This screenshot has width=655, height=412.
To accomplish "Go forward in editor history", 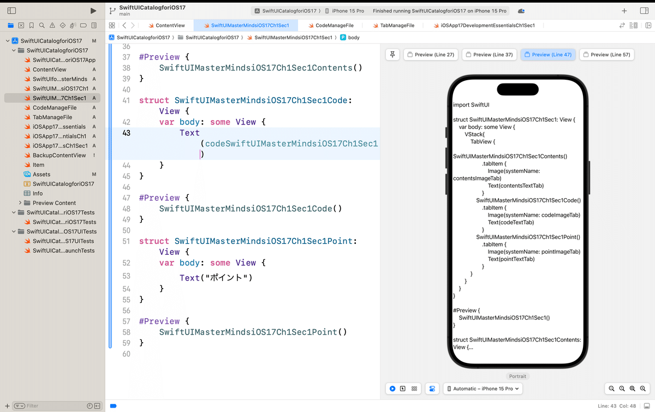I will click(x=133, y=25).
